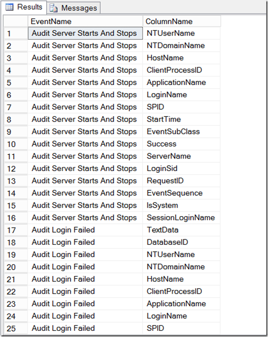Select the EventSubClass cell in row 9
This screenshot has height=337, width=268.
click(182, 131)
